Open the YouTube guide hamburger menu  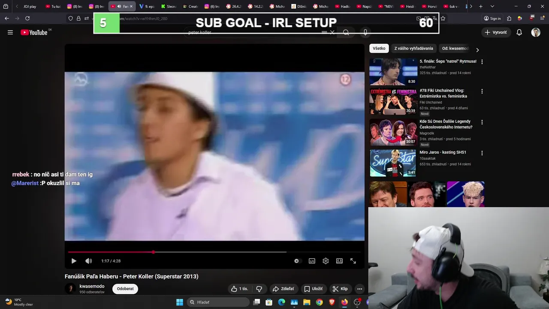click(x=10, y=32)
